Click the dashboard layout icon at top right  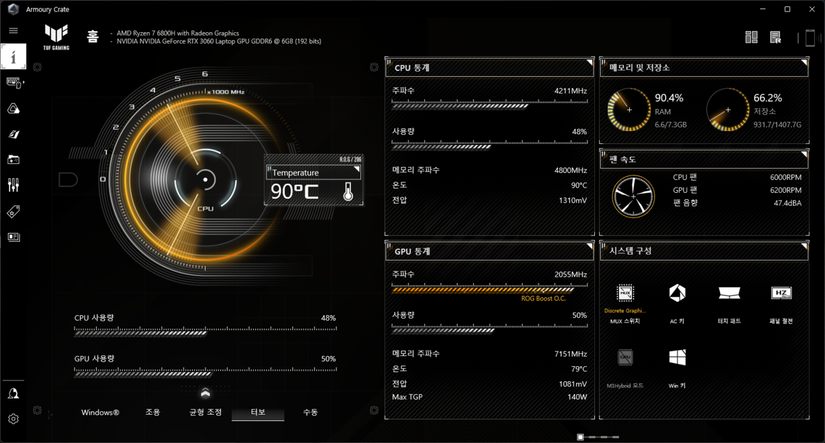coord(752,37)
